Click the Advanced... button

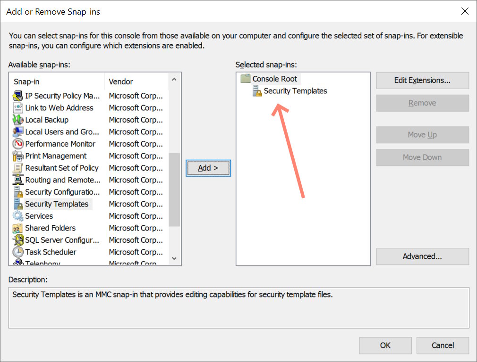coord(422,256)
